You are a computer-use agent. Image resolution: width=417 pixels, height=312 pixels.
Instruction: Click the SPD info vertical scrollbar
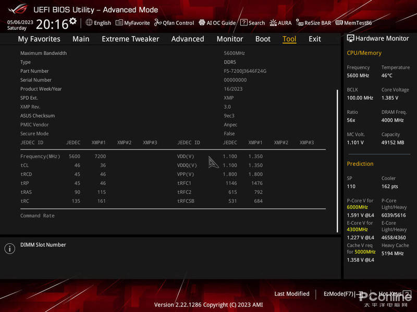pos(337,161)
